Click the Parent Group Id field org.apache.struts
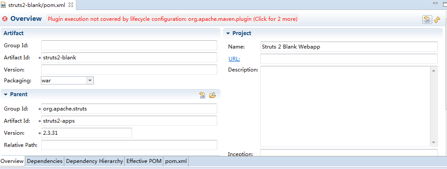The width and height of the screenshot is (447, 169). tap(129, 109)
